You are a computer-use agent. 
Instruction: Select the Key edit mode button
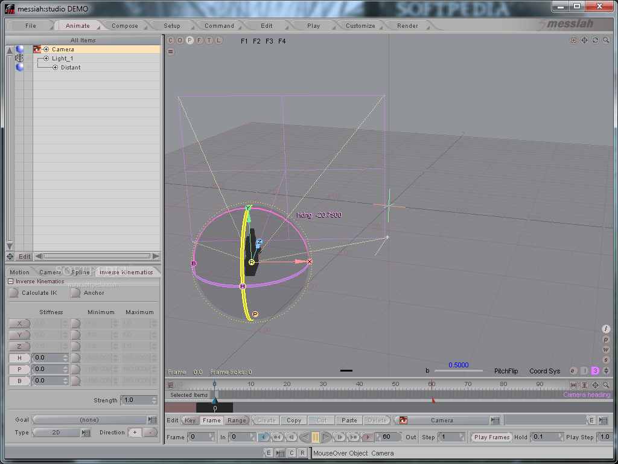click(190, 420)
